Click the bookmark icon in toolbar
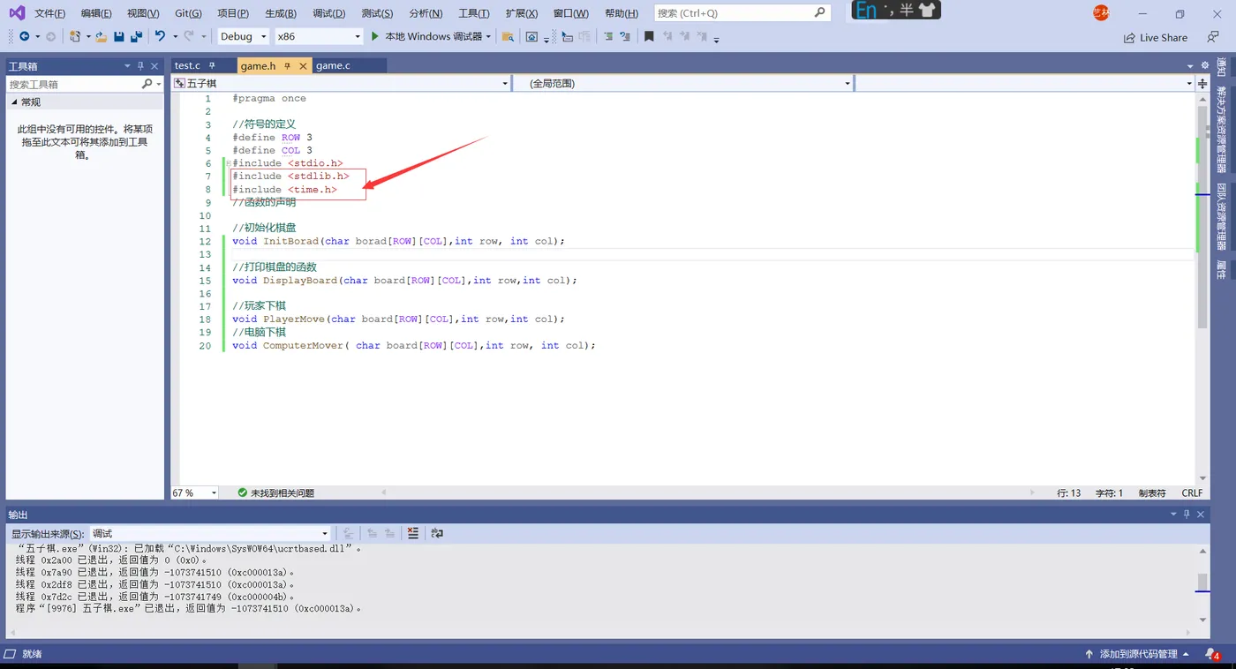This screenshot has height=669, width=1236. coord(649,36)
